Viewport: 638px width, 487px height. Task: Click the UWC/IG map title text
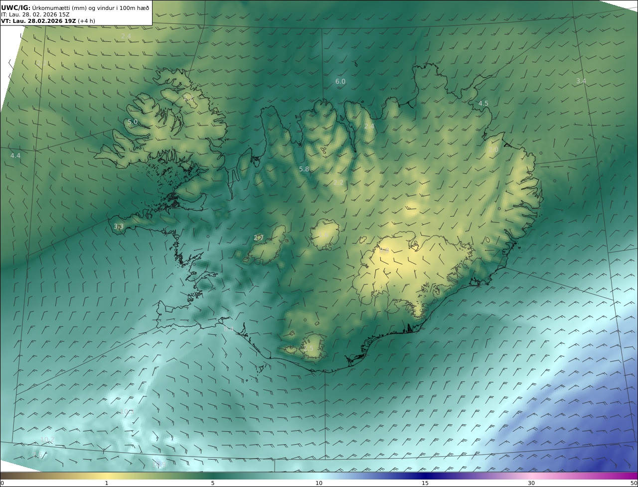click(75, 8)
